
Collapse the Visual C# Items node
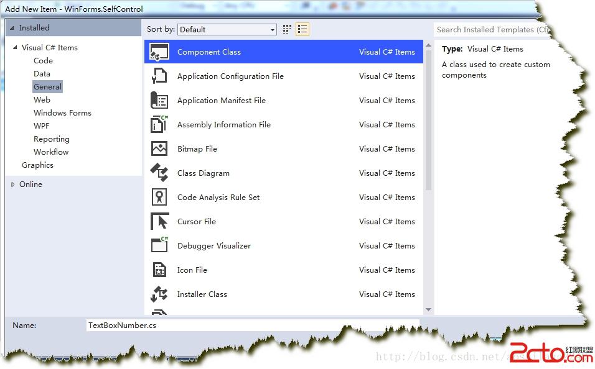[15, 48]
